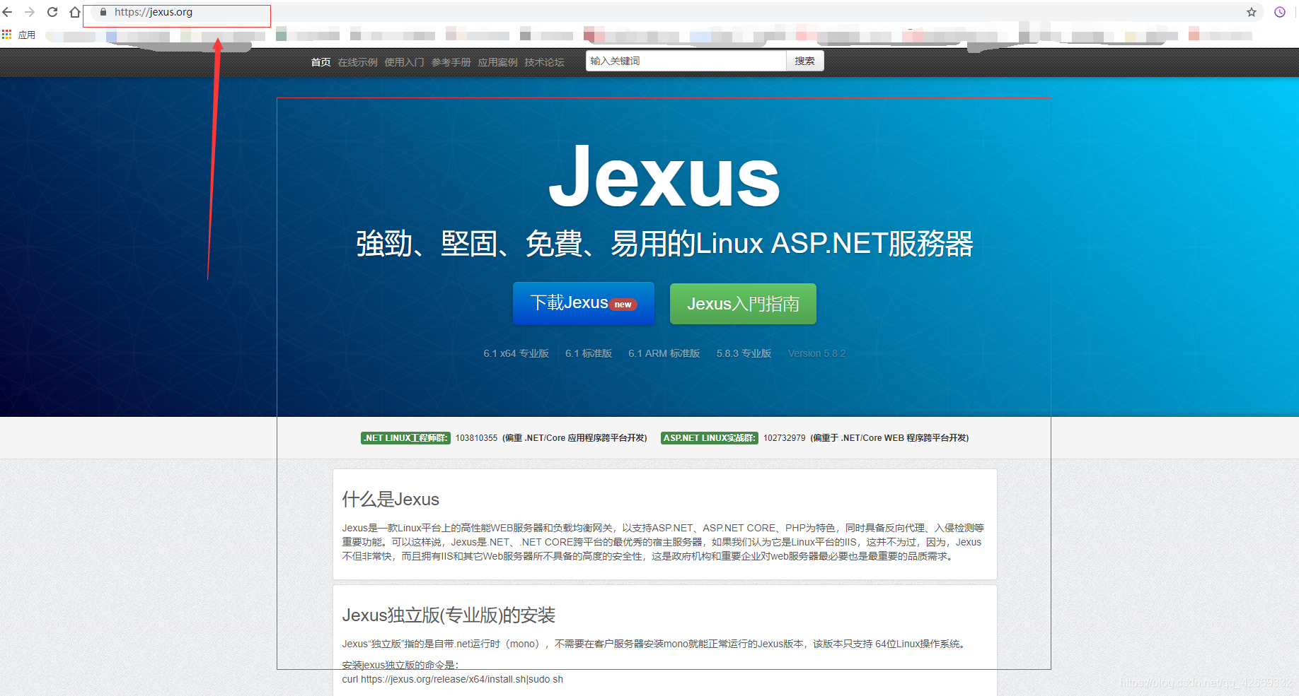Click the green Jexus入門指南 button
Screen dimensions: 1299x696
pos(743,304)
